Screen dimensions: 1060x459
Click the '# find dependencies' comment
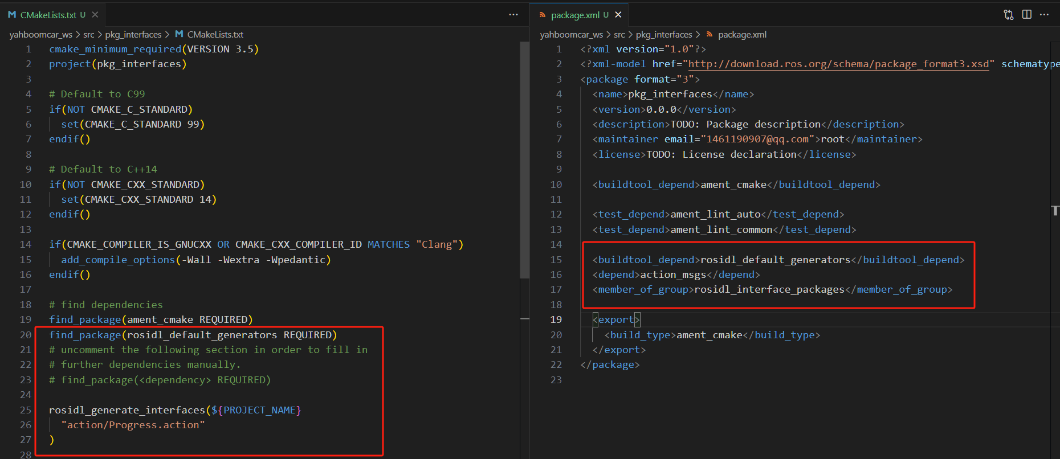pyautogui.click(x=106, y=305)
